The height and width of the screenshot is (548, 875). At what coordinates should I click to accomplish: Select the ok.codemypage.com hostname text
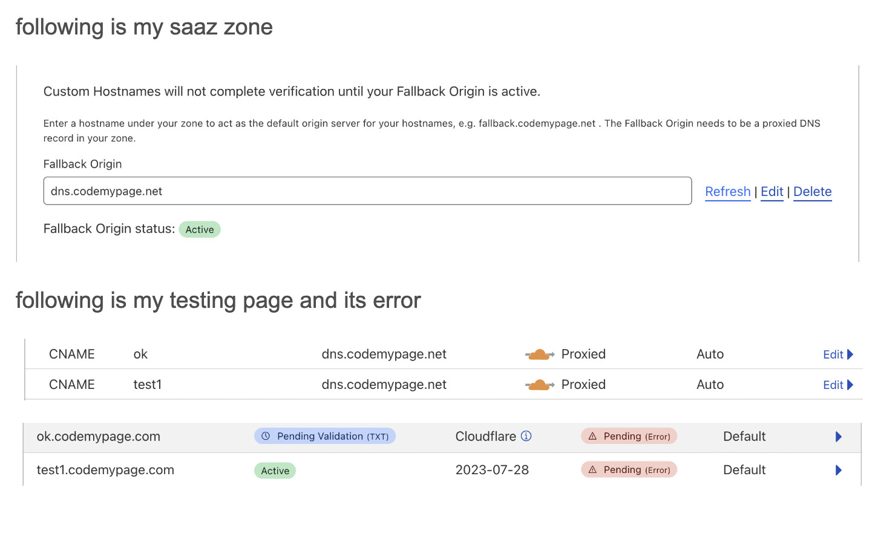pyautogui.click(x=99, y=437)
